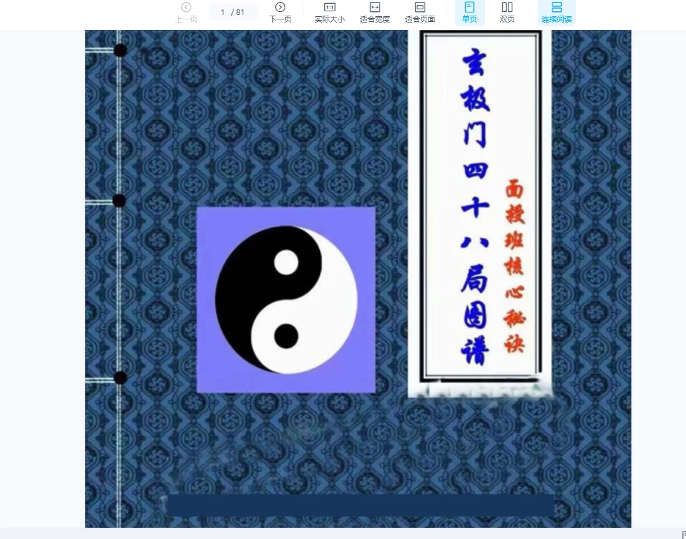Click the bottom black binding dot

tap(120, 378)
